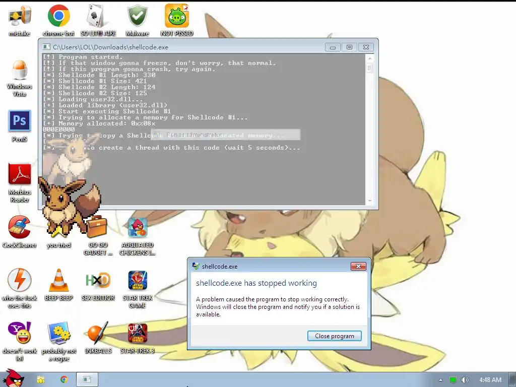Open the yellow taskbar icon beside the start button
Viewport: 516px width, 387px height.
41,380
